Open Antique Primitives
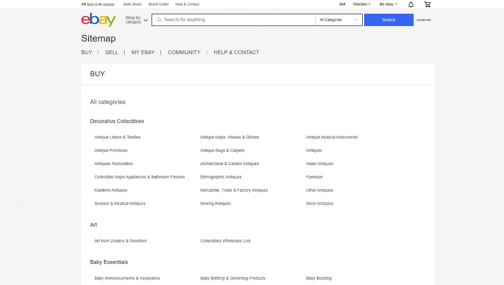 111,150
